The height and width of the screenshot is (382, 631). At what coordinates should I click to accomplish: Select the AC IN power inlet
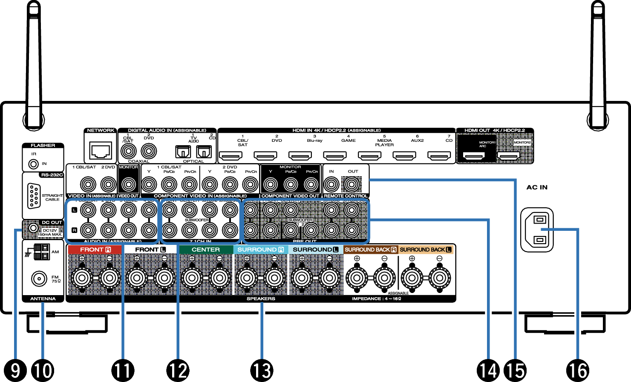tap(537, 230)
